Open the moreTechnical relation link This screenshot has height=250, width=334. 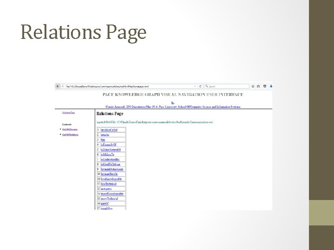click(109, 199)
